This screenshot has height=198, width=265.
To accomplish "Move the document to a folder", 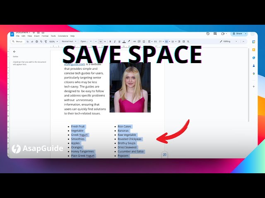I will [x=39, y=32].
